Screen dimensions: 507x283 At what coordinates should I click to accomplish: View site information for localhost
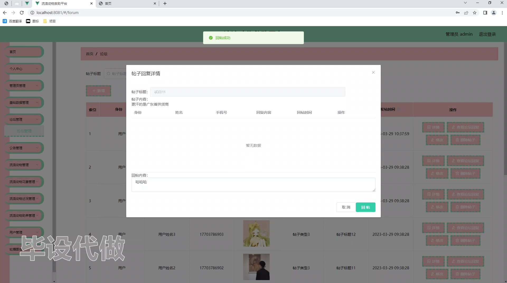pyautogui.click(x=32, y=13)
